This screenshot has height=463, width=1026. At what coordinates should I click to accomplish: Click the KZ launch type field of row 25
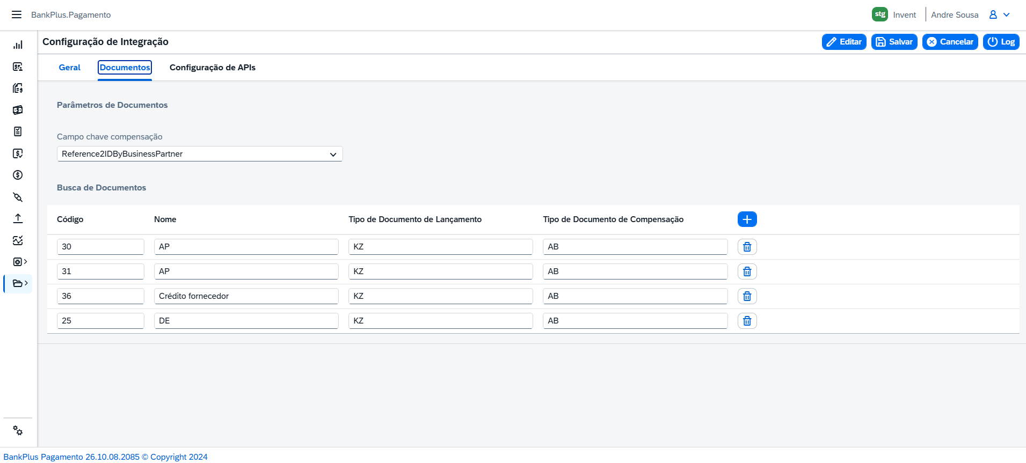coord(441,321)
